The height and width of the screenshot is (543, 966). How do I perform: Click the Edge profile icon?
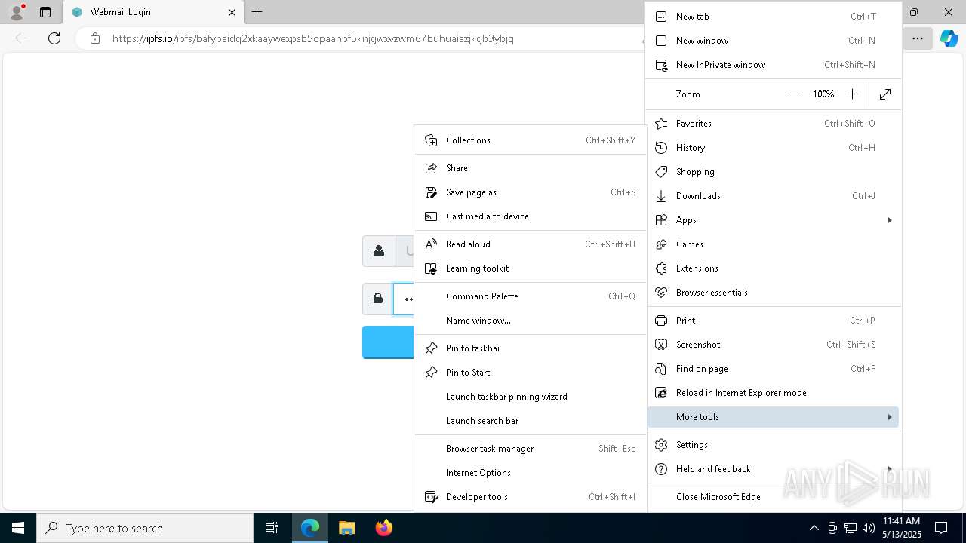tap(17, 12)
